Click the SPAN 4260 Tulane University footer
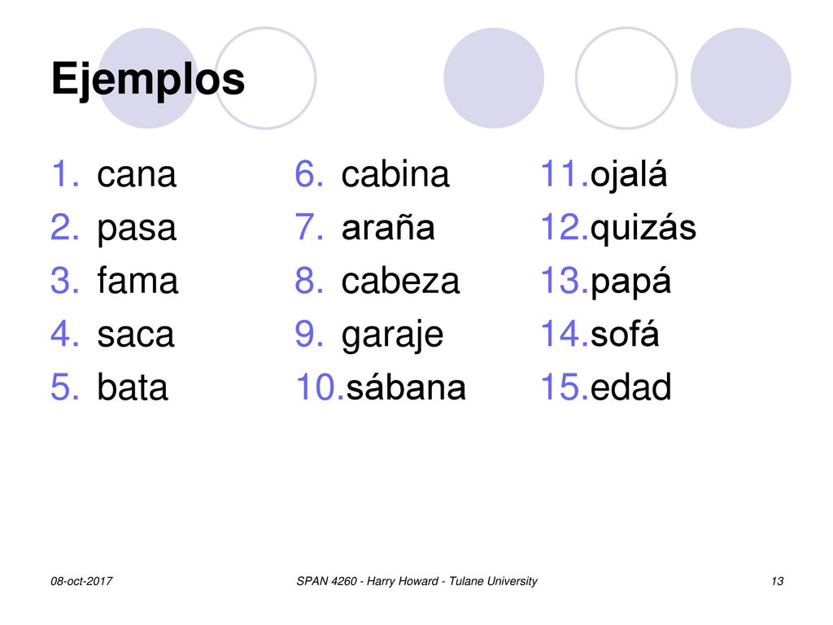Image resolution: width=833 pixels, height=625 pixels. 416,581
